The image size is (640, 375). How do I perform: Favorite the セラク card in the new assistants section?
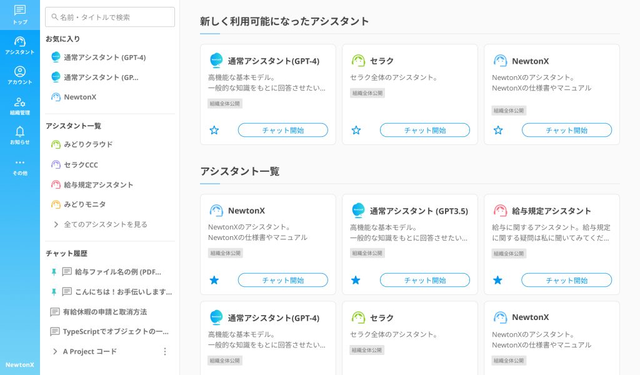click(x=356, y=130)
